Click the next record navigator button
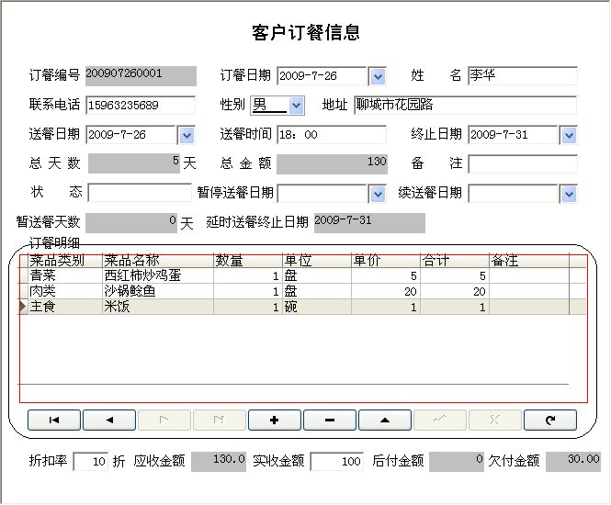The width and height of the screenshot is (611, 505). pyautogui.click(x=164, y=420)
